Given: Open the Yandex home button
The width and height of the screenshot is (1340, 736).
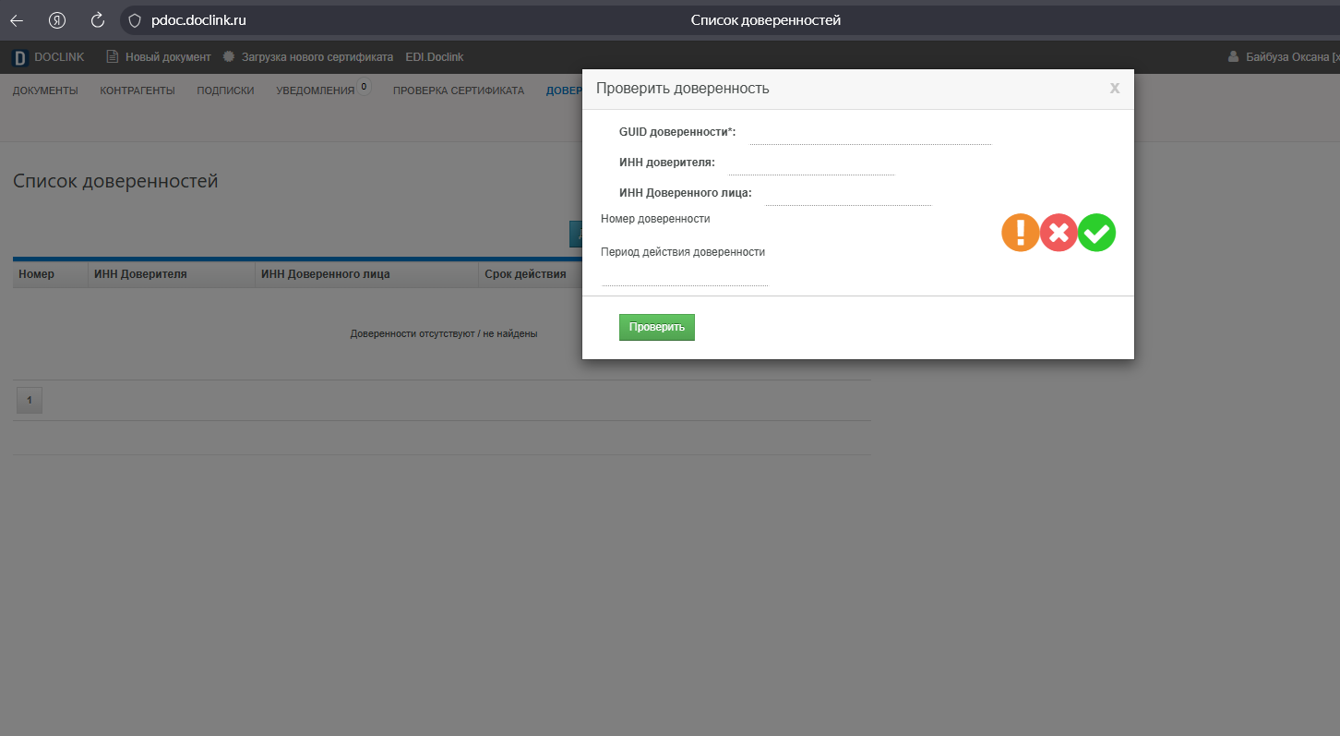Looking at the screenshot, I should point(57,20).
